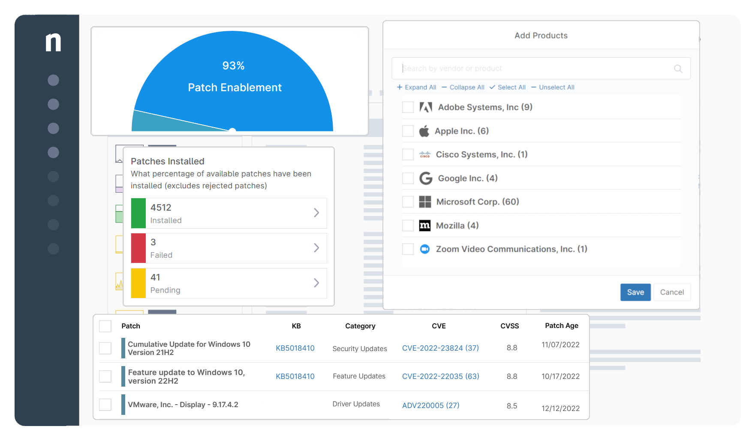Click the Mozilla logo icon
This screenshot has height=441, width=755.
425,225
